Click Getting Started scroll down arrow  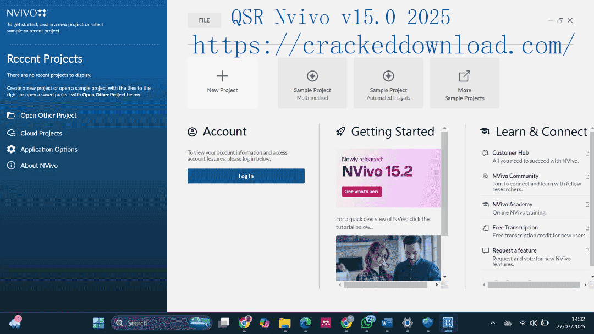pyautogui.click(x=445, y=277)
